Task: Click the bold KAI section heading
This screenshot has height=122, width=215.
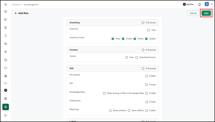Action: pos(72,68)
